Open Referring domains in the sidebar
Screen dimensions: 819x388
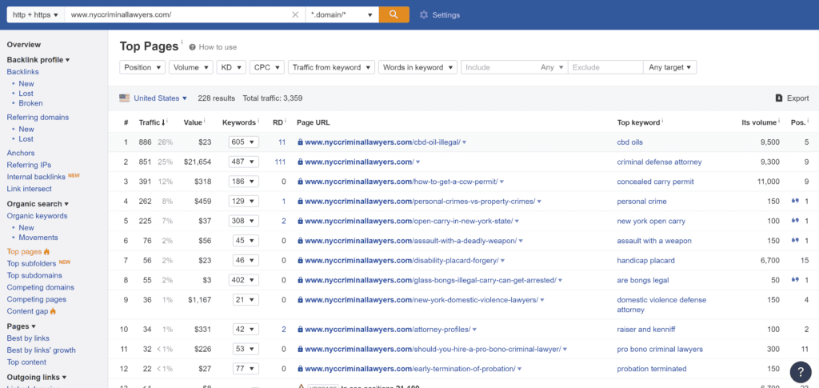pyautogui.click(x=38, y=117)
